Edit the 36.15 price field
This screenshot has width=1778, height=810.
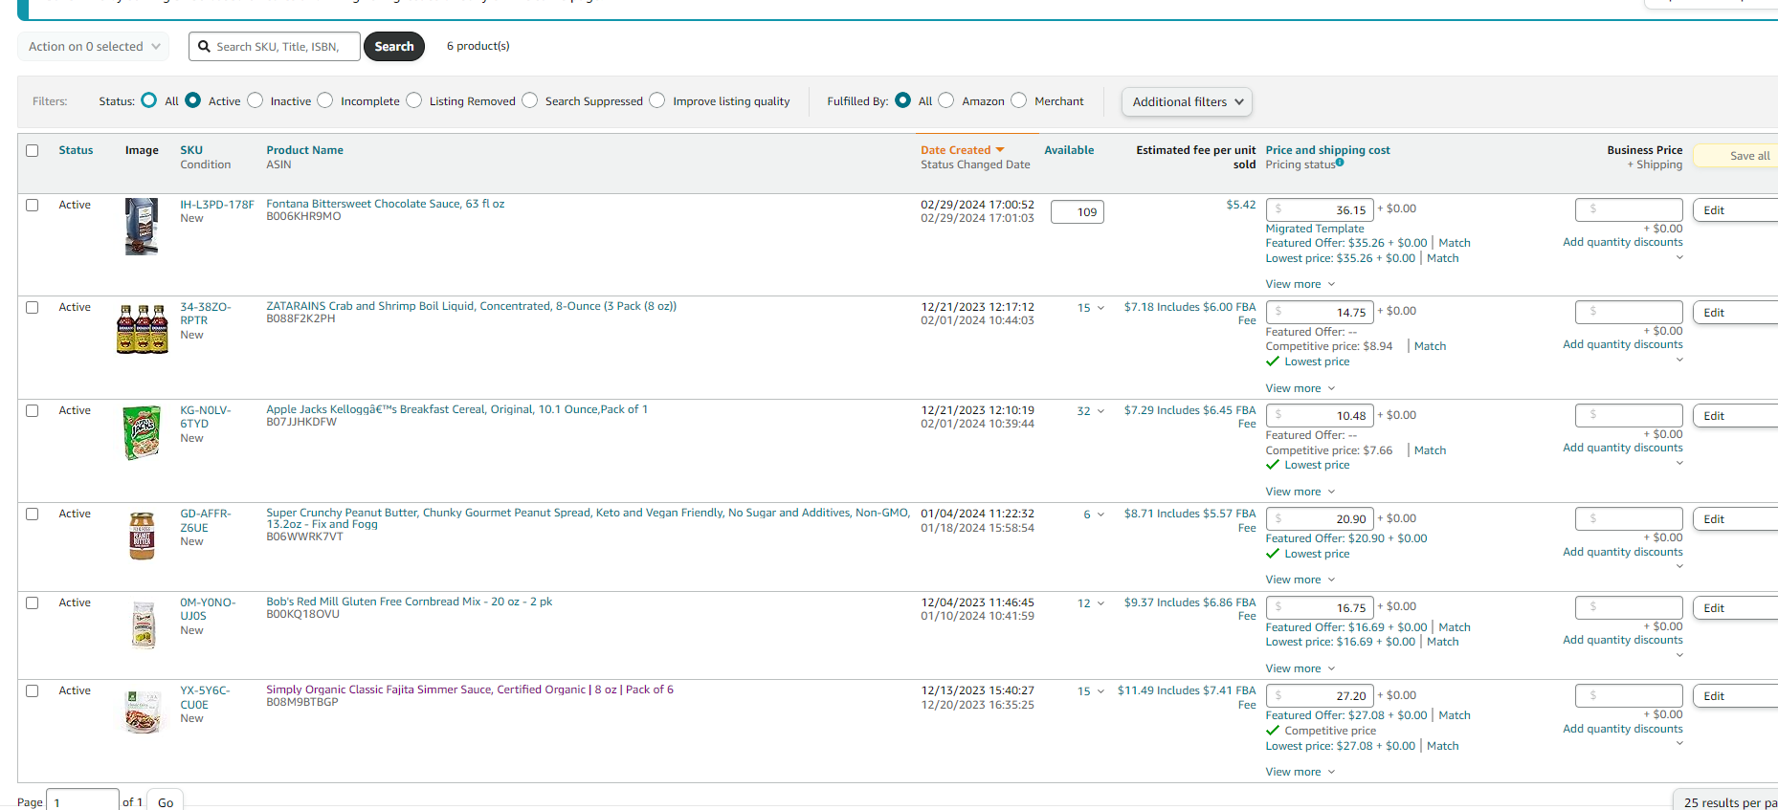coord(1320,210)
